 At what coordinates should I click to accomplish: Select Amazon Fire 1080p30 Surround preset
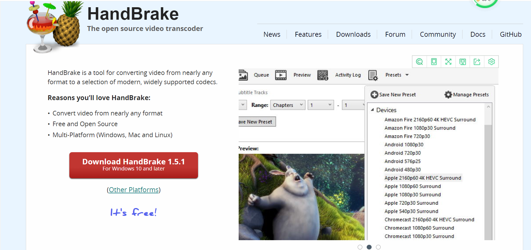[420, 128]
